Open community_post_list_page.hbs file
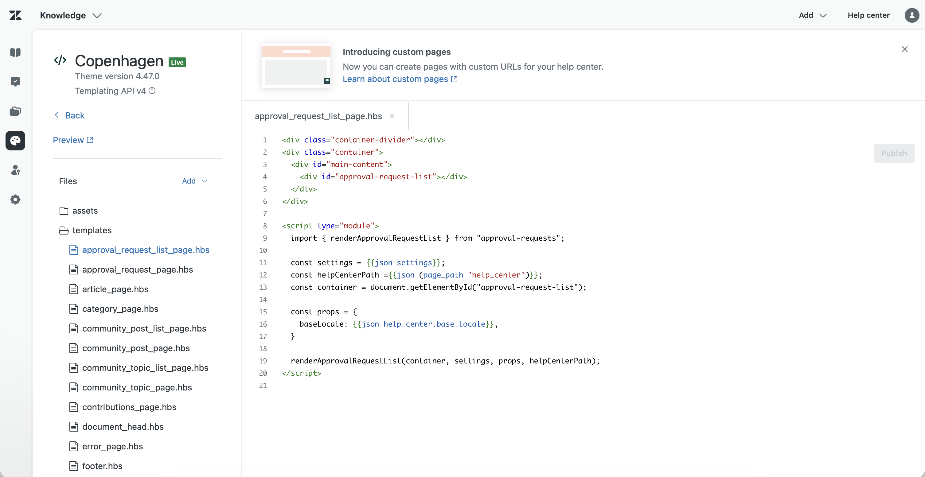The width and height of the screenshot is (925, 477). coord(138,328)
